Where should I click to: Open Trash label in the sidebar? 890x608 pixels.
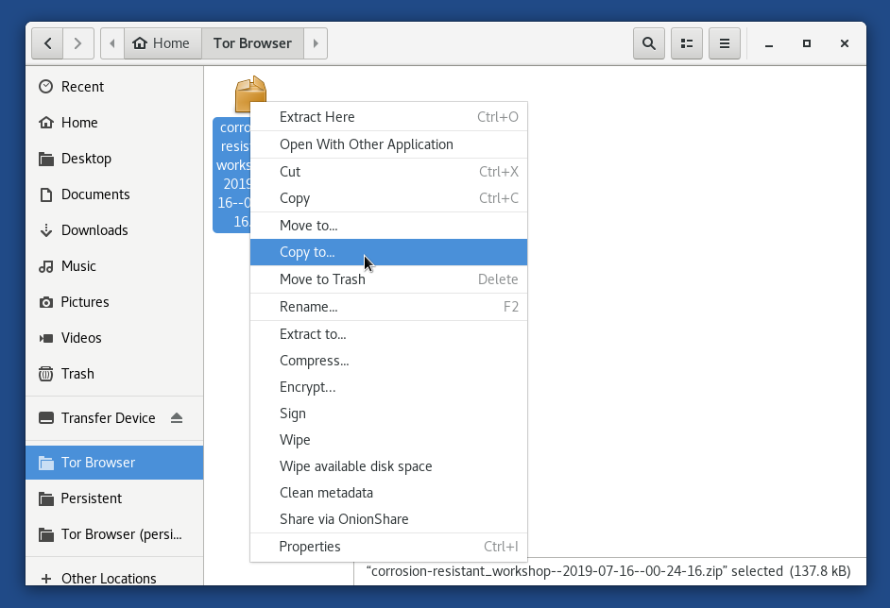click(x=77, y=374)
